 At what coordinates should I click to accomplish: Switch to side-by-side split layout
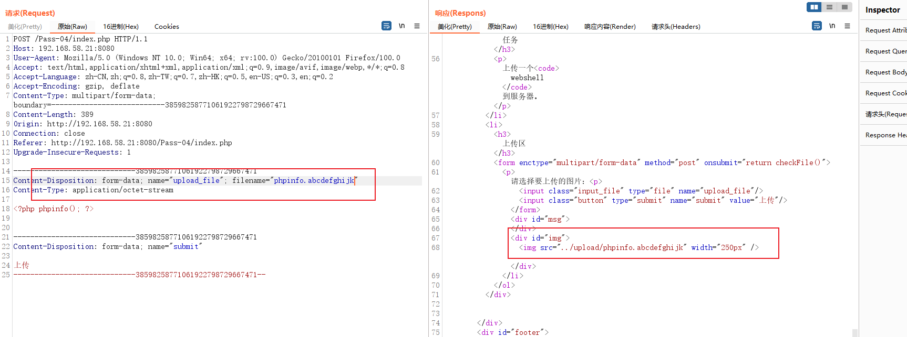814,7
